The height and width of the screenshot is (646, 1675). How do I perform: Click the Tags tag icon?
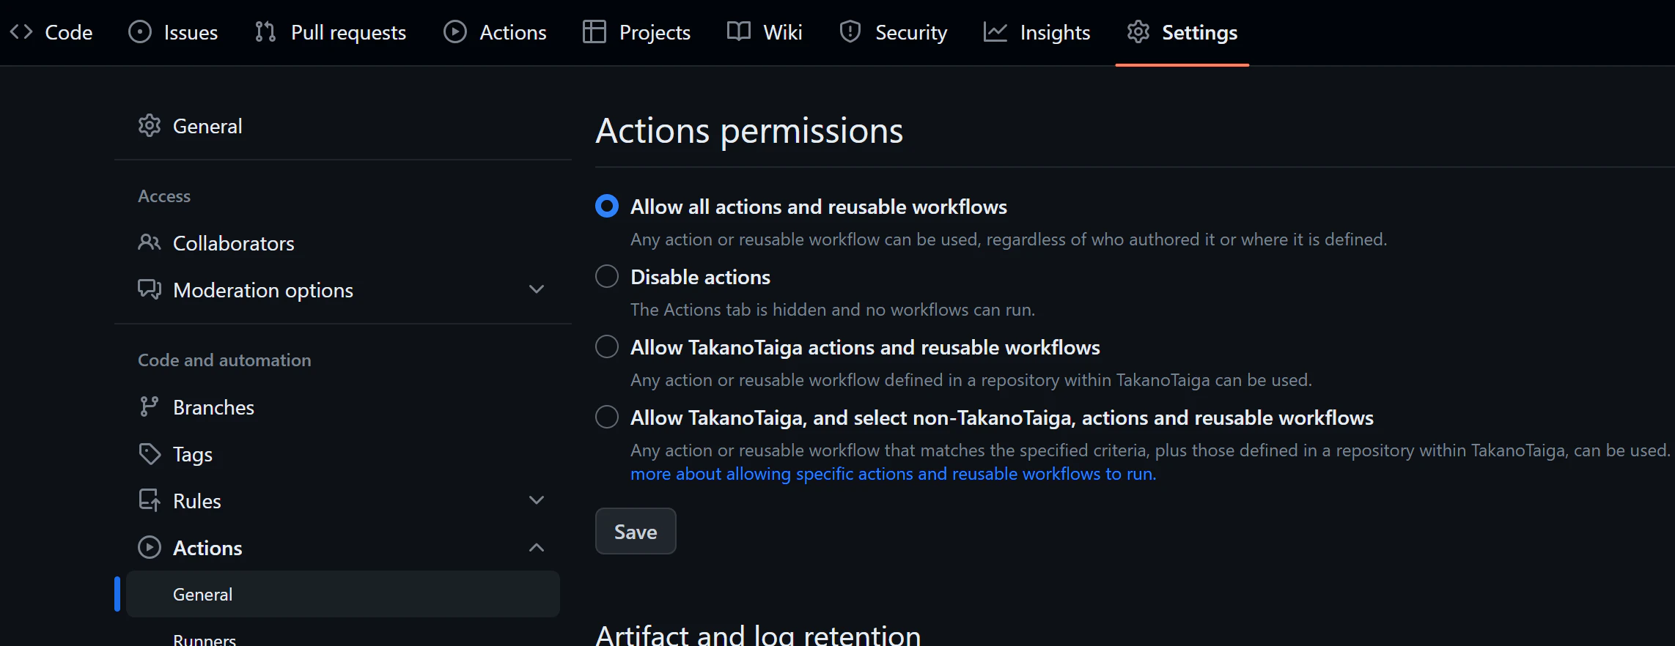tap(150, 453)
